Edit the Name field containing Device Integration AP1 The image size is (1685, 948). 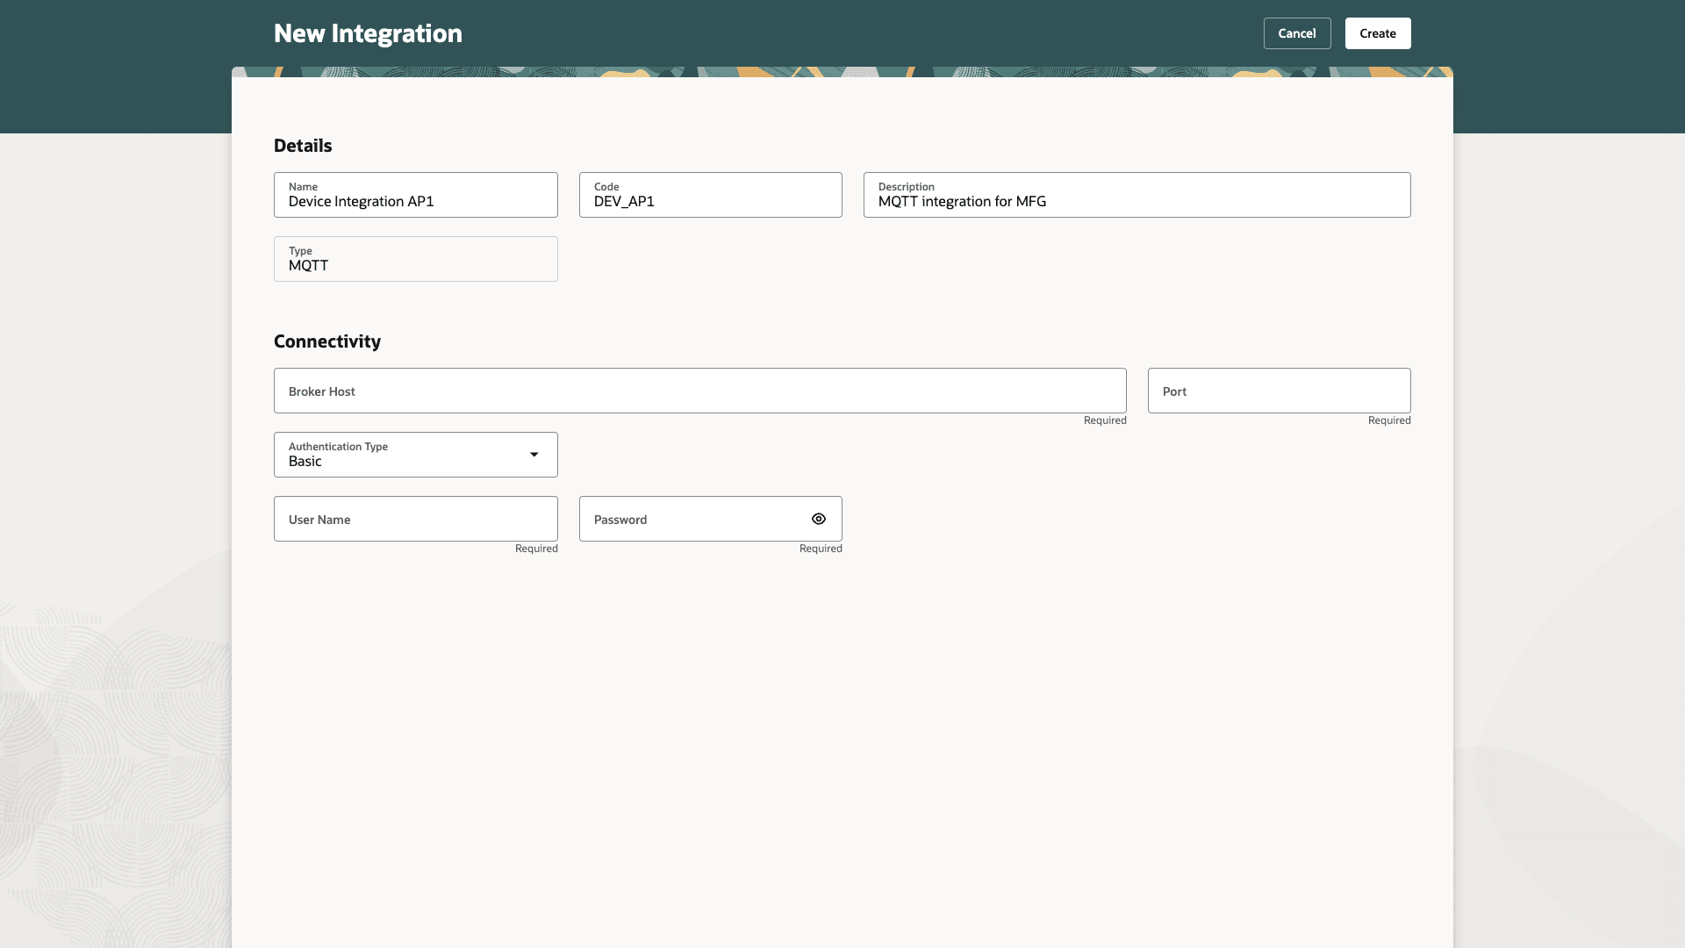415,201
